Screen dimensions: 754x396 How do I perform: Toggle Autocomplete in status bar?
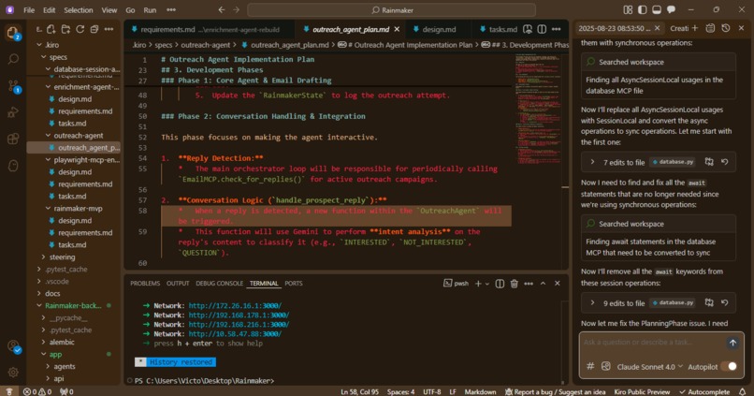[x=705, y=391]
